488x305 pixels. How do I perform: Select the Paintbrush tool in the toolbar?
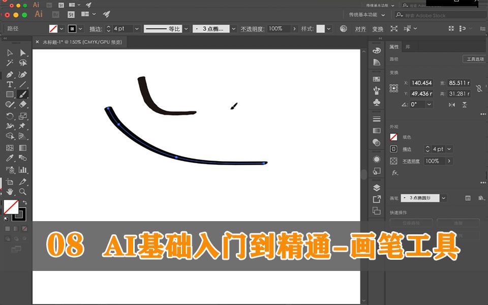tap(23, 95)
